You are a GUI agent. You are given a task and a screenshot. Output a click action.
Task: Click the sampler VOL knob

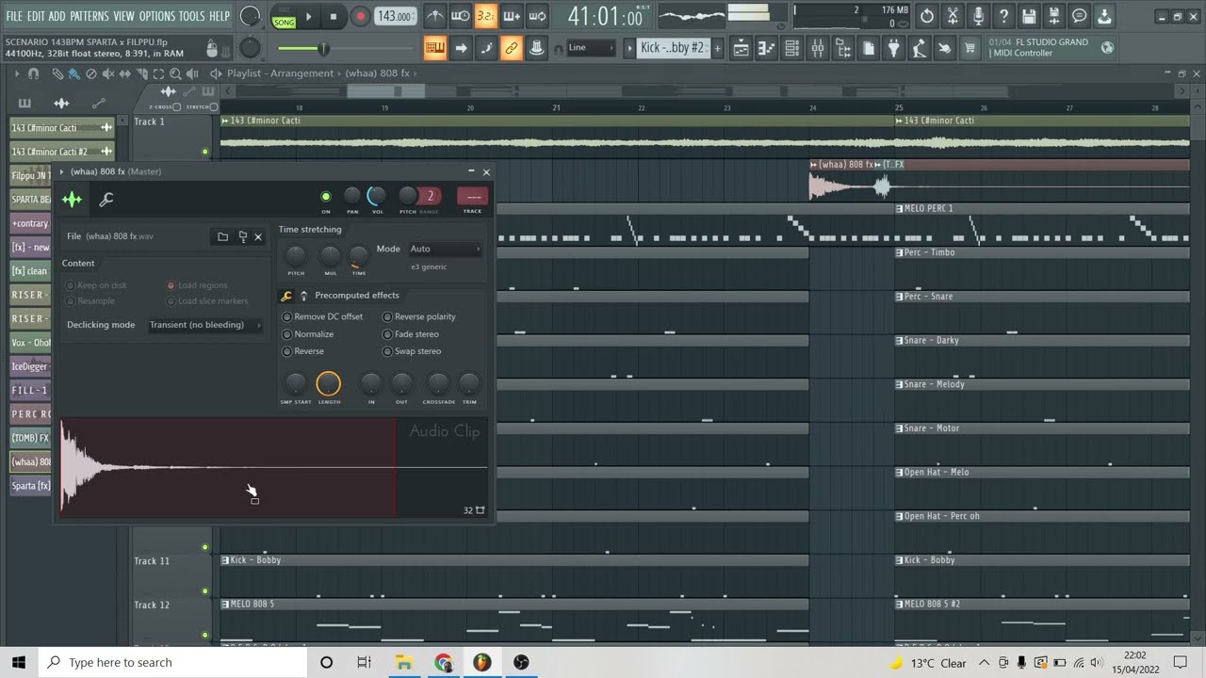coord(376,196)
